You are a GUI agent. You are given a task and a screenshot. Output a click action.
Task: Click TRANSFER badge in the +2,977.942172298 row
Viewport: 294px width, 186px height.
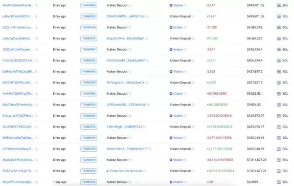[x=88, y=149]
